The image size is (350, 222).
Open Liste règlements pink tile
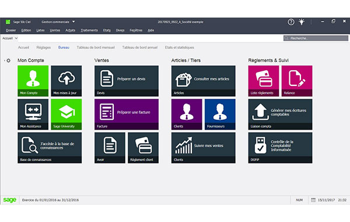[x=264, y=81]
